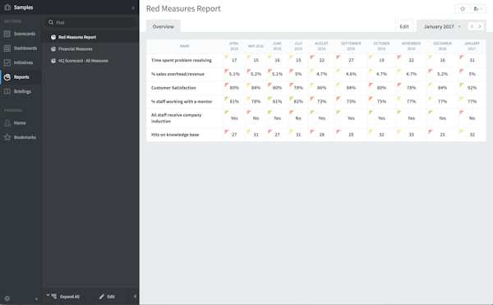Click Expand All button
Viewport: 493px width, 305px height.
tap(63, 297)
